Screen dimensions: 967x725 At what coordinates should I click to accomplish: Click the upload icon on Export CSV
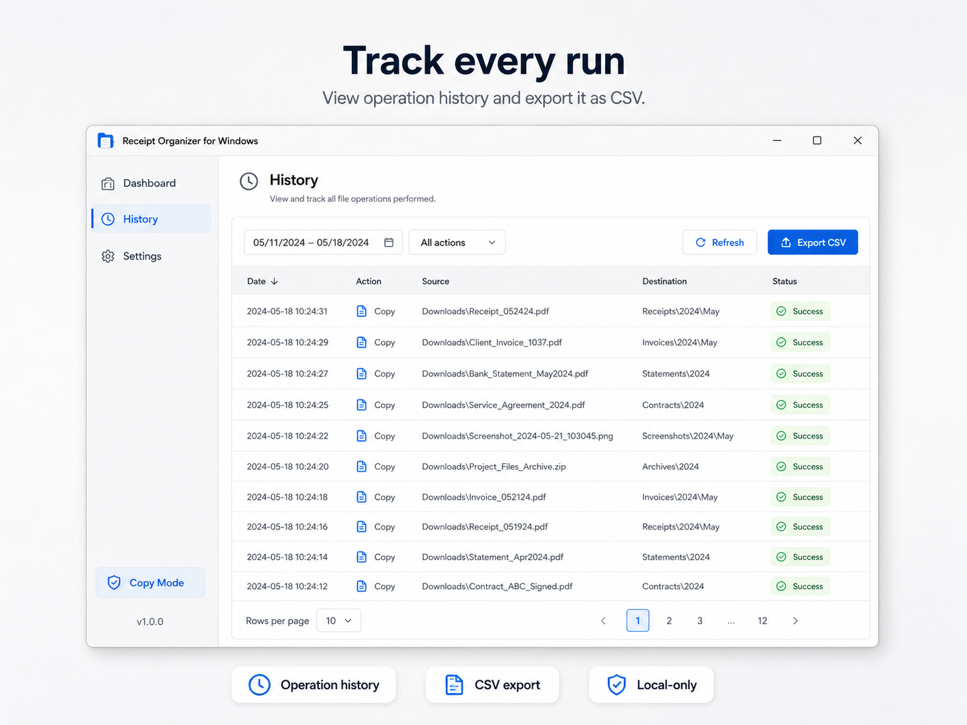pos(786,242)
